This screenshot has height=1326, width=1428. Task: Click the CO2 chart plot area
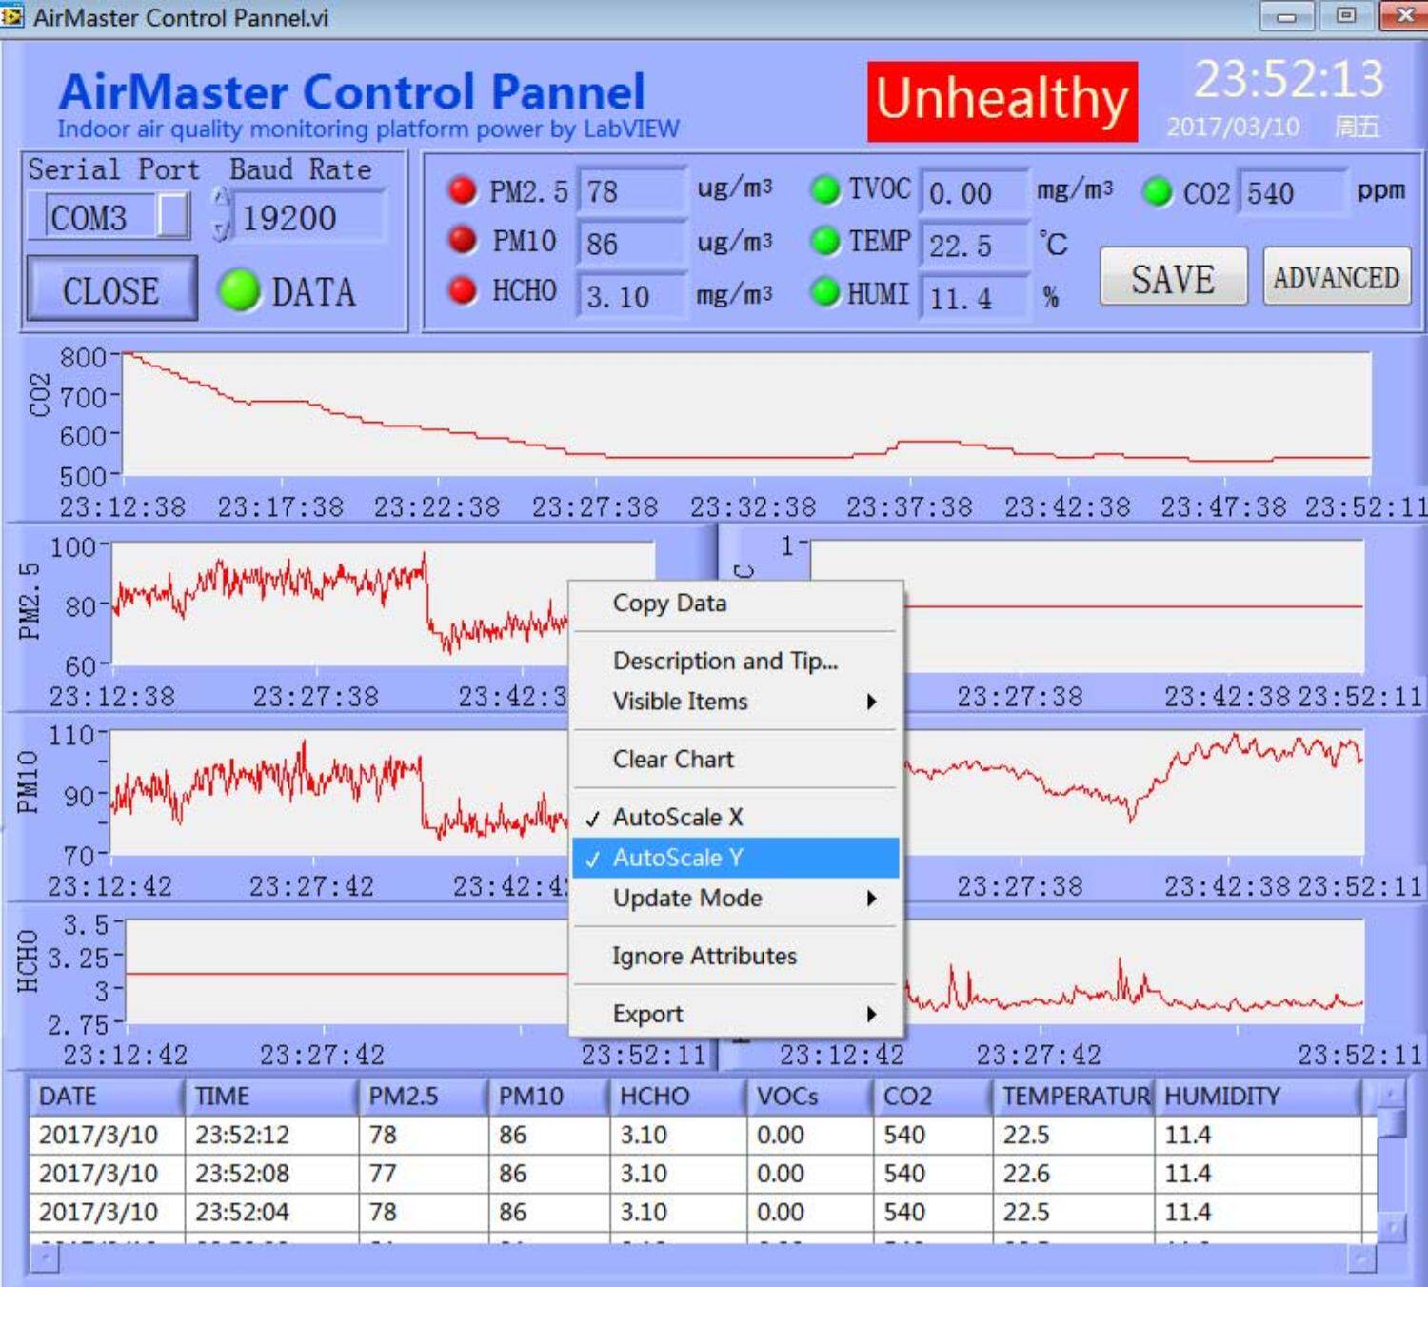point(747,414)
